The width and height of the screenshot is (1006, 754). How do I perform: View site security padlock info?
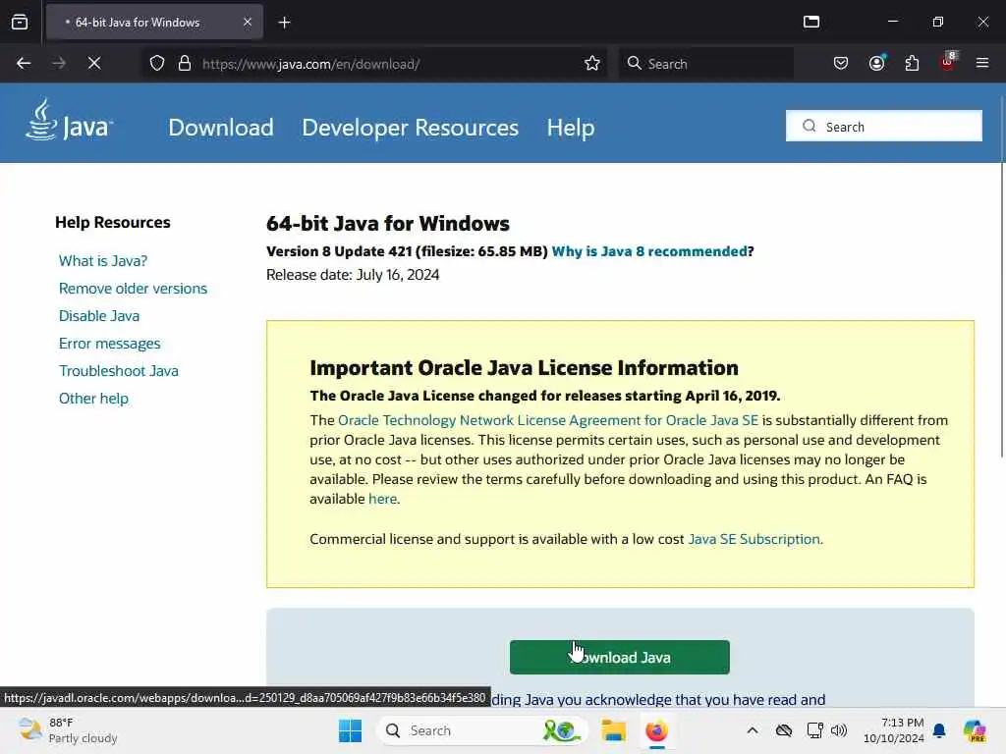pos(185,63)
